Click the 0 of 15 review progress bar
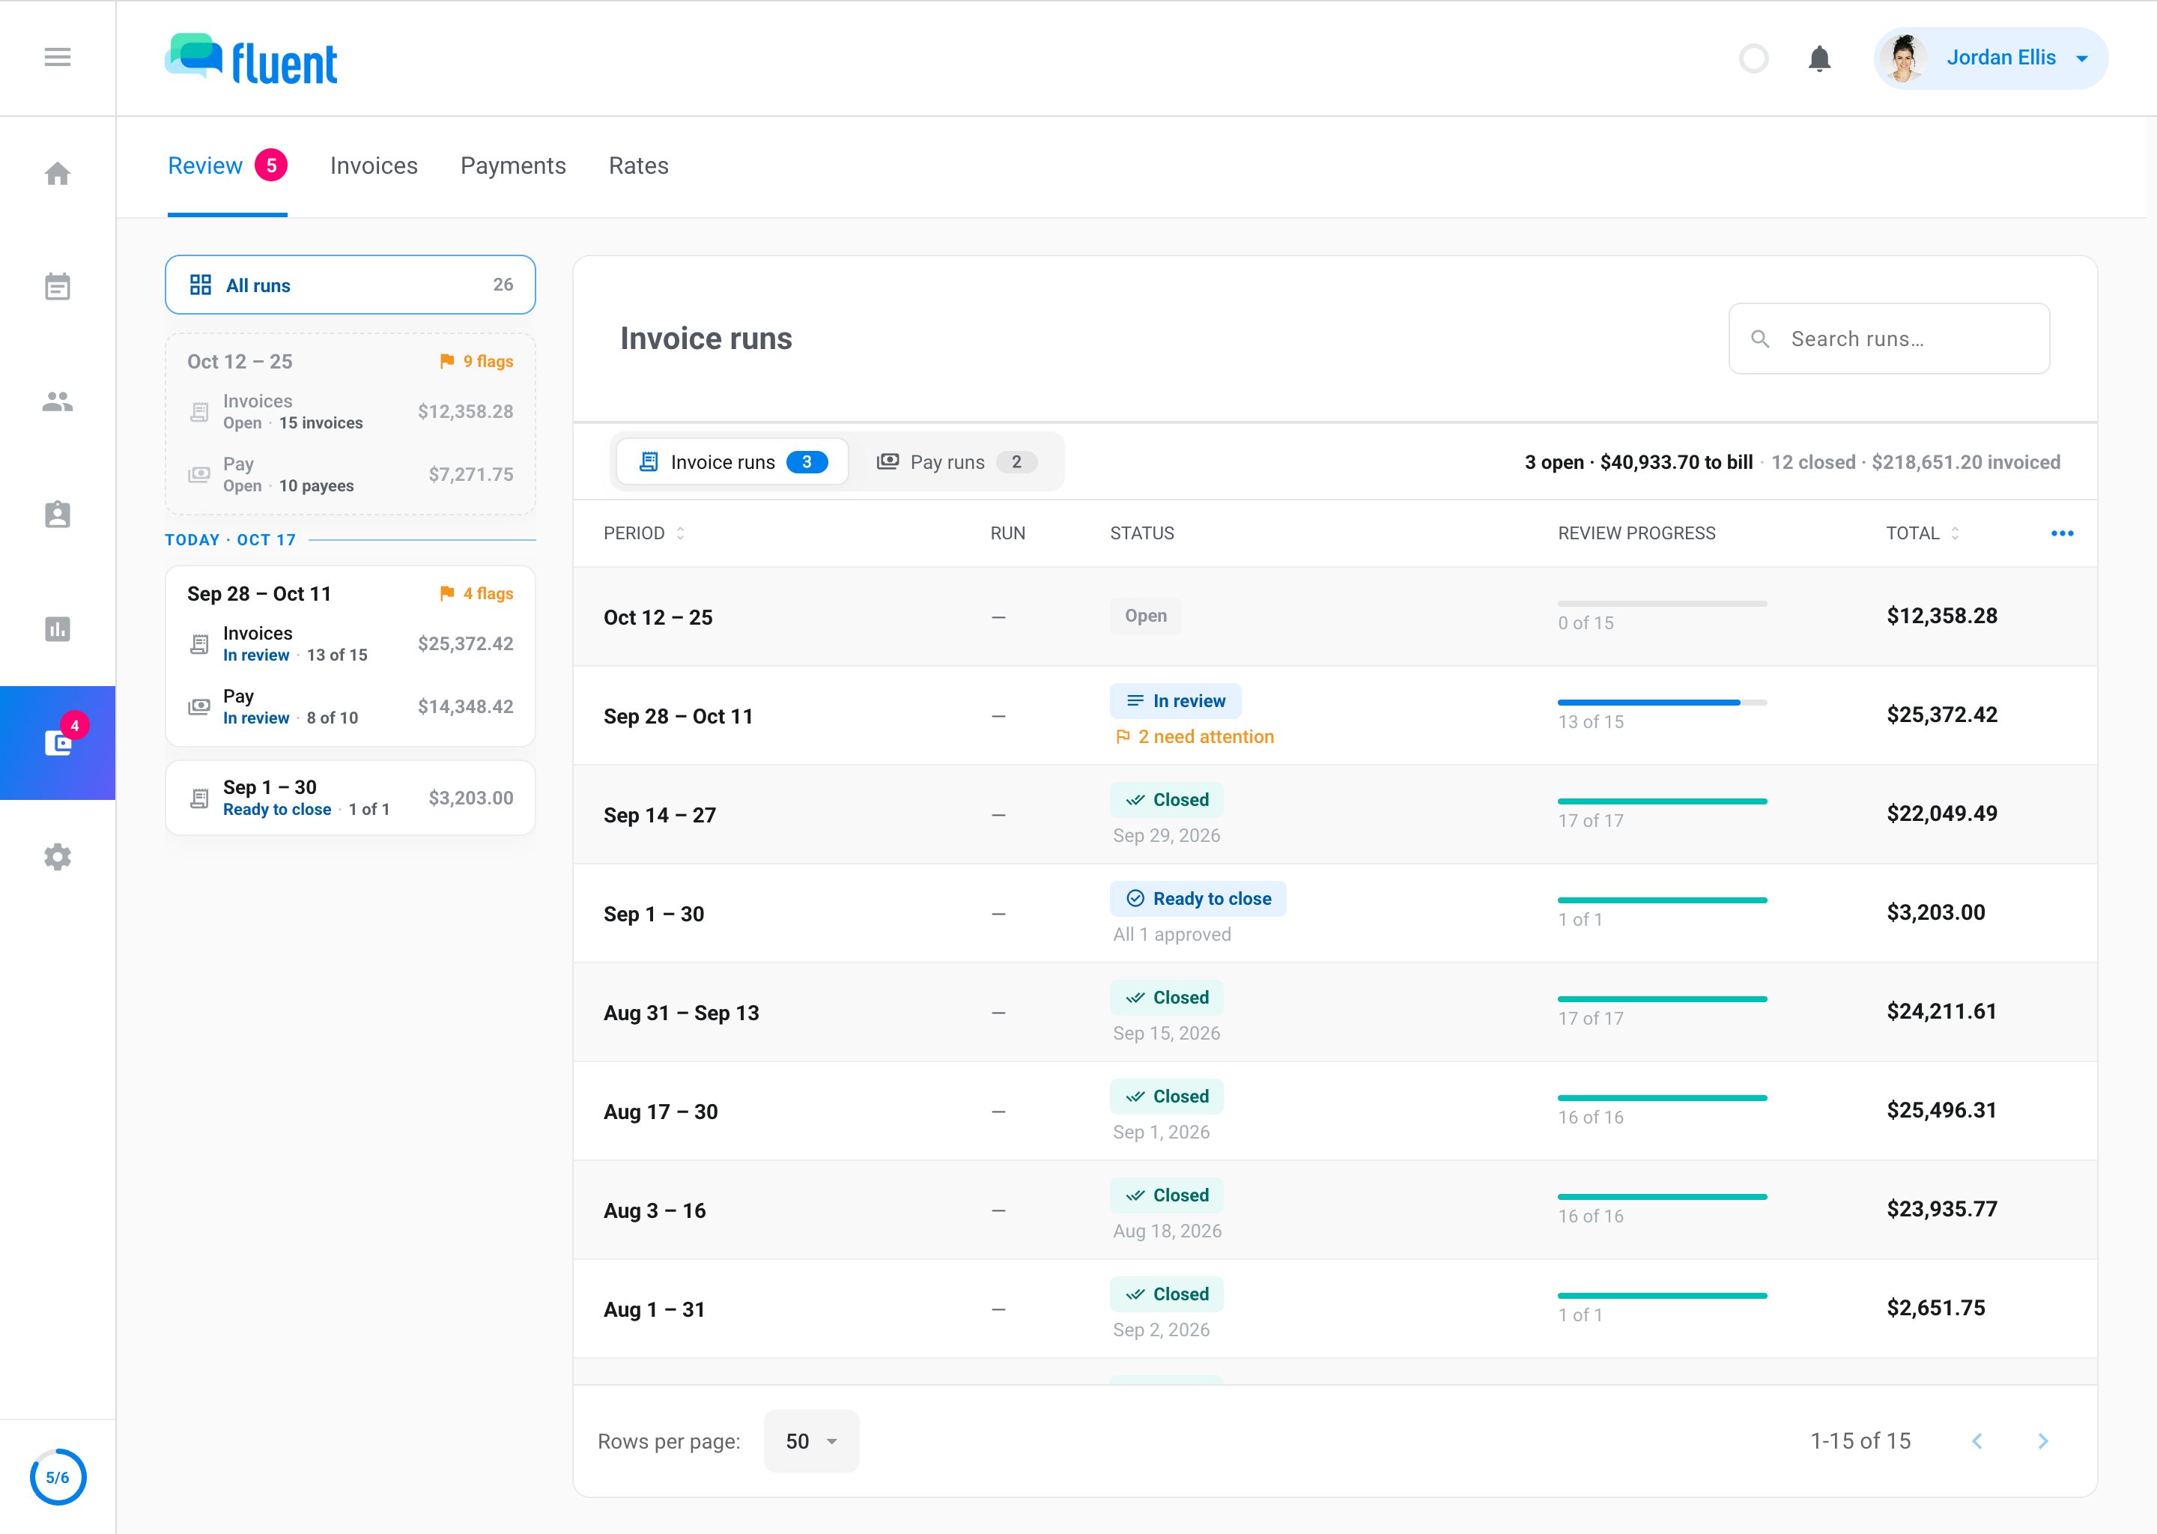 [1662, 604]
